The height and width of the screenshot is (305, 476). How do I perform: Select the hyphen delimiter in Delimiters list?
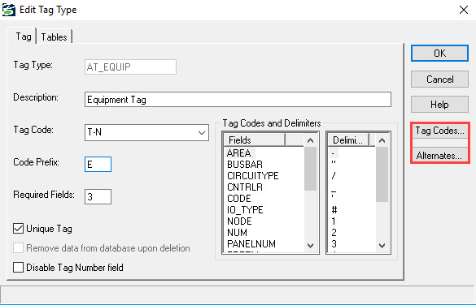point(334,153)
